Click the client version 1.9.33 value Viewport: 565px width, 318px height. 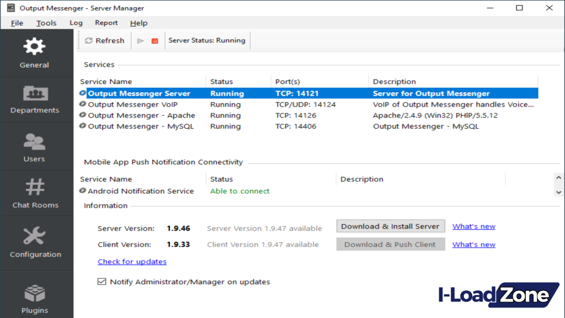[x=178, y=245]
